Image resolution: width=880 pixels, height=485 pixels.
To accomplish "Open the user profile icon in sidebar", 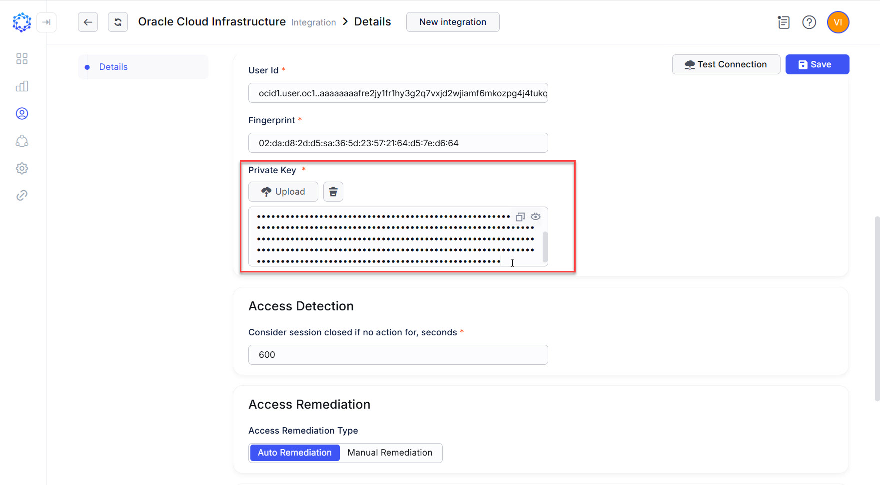I will pyautogui.click(x=21, y=114).
